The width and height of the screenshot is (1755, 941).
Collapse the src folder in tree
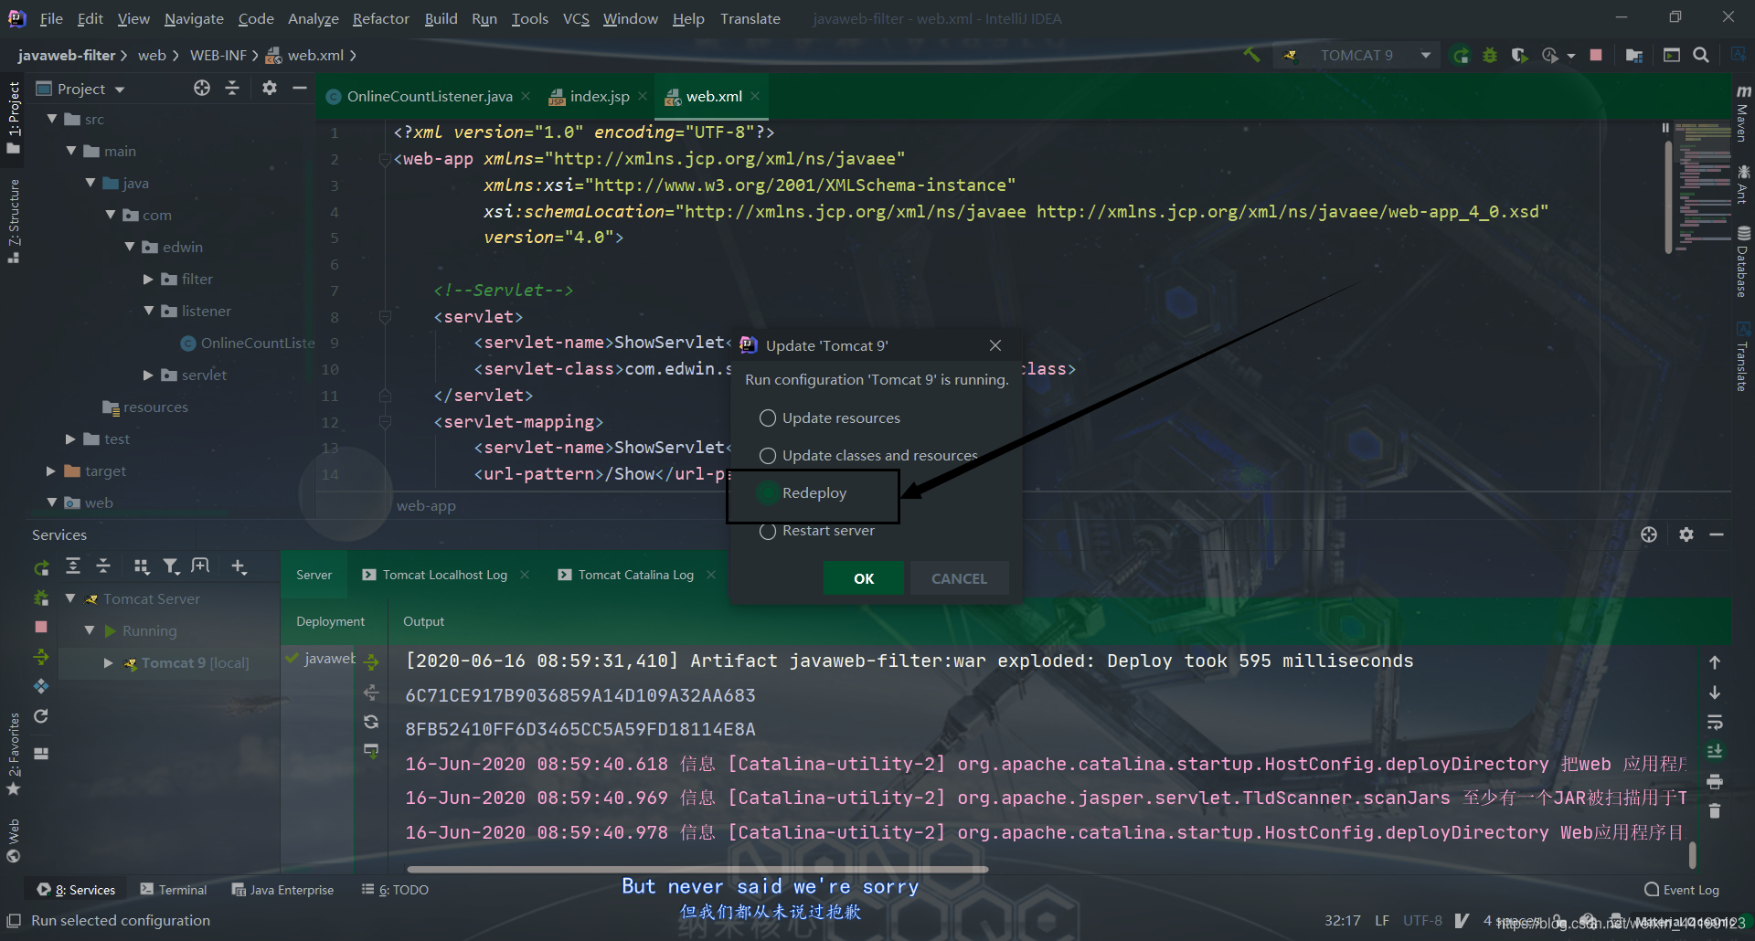tap(52, 119)
